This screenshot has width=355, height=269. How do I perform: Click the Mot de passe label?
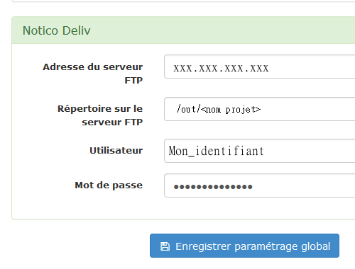coord(109,185)
